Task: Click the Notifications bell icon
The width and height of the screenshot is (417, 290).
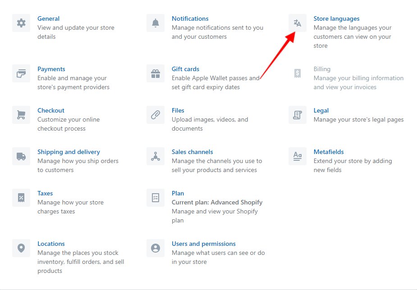Action: pos(156,23)
